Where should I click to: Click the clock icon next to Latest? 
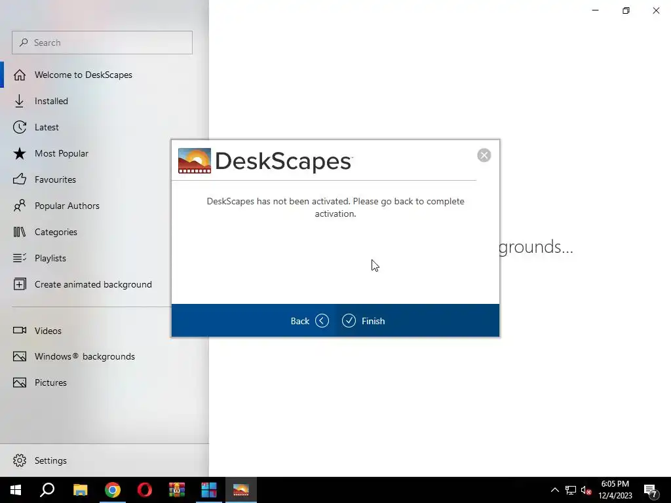point(19,128)
